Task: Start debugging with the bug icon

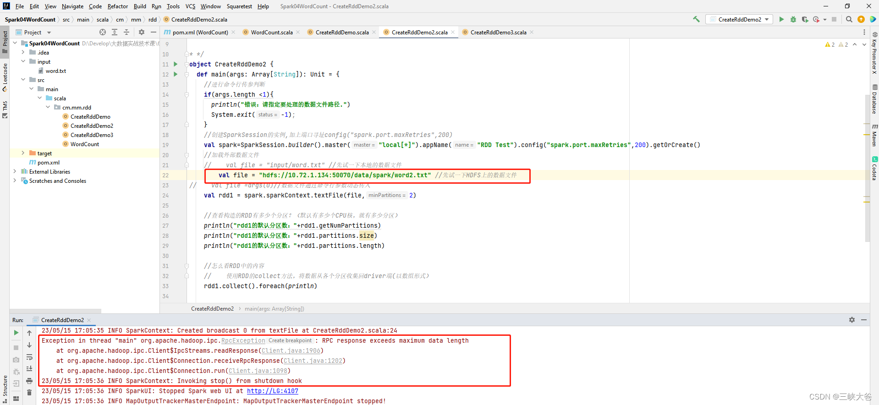Action: coord(793,19)
